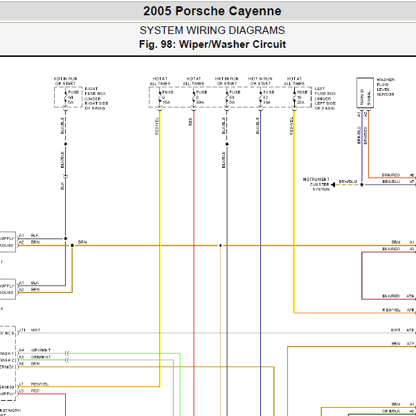Select the "RED/YEL" label by pin A7B
Viewport: 416px width, 416px height.
point(391,310)
